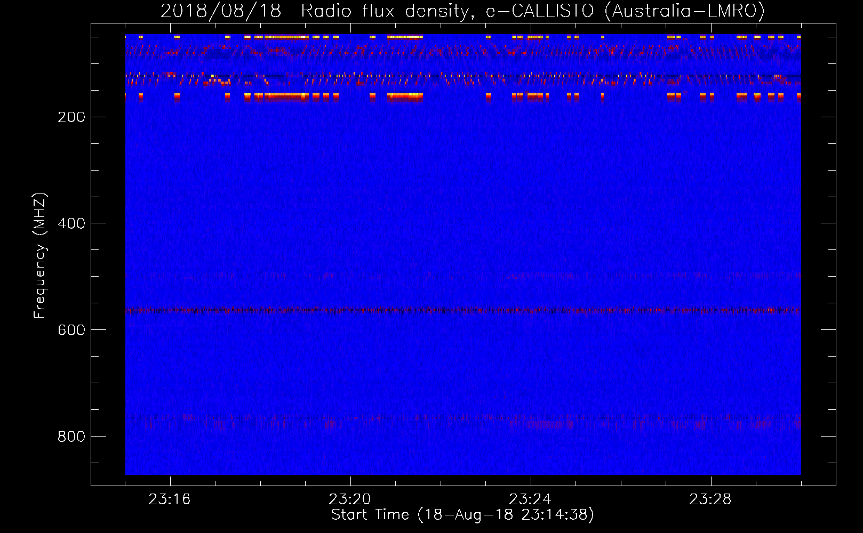This screenshot has width=863, height=533.
Task: Click the 23:24 time tick label
Action: (530, 499)
